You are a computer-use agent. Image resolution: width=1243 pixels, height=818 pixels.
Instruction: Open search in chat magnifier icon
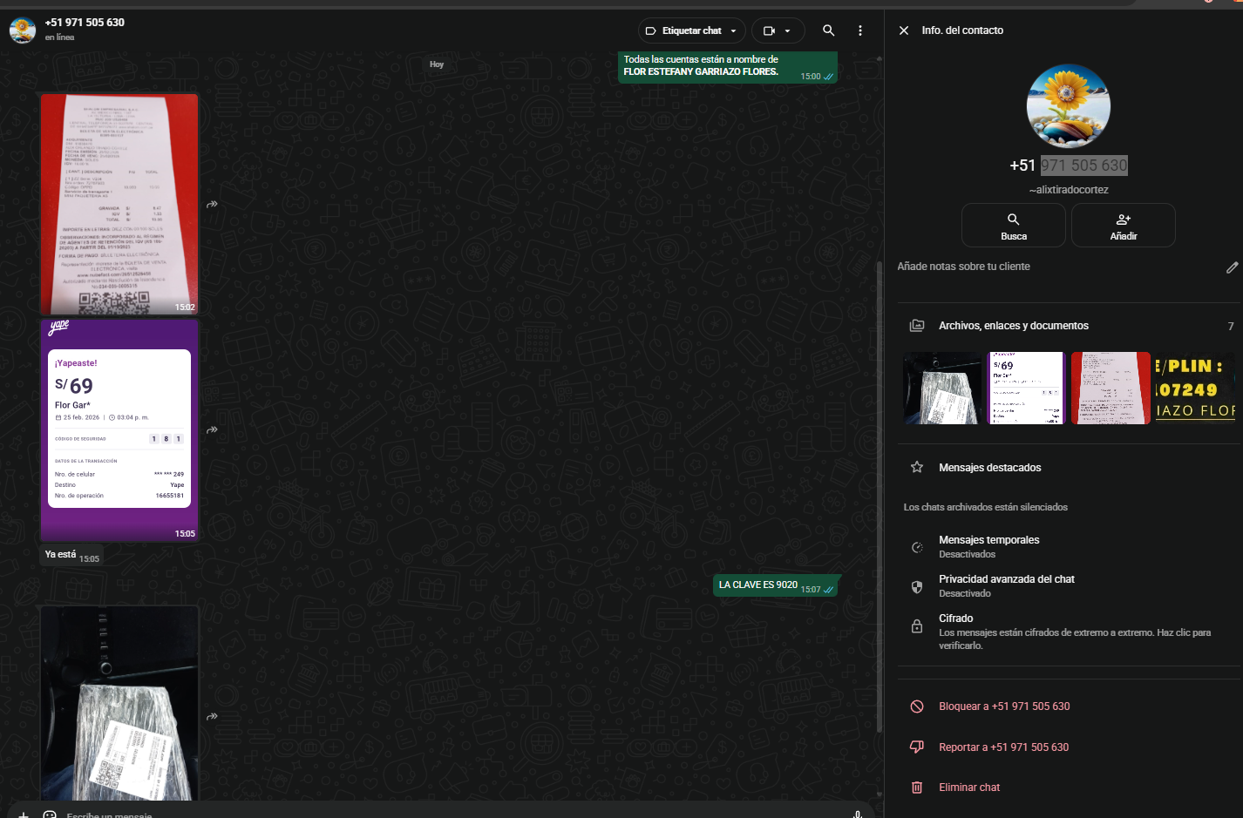tap(828, 30)
